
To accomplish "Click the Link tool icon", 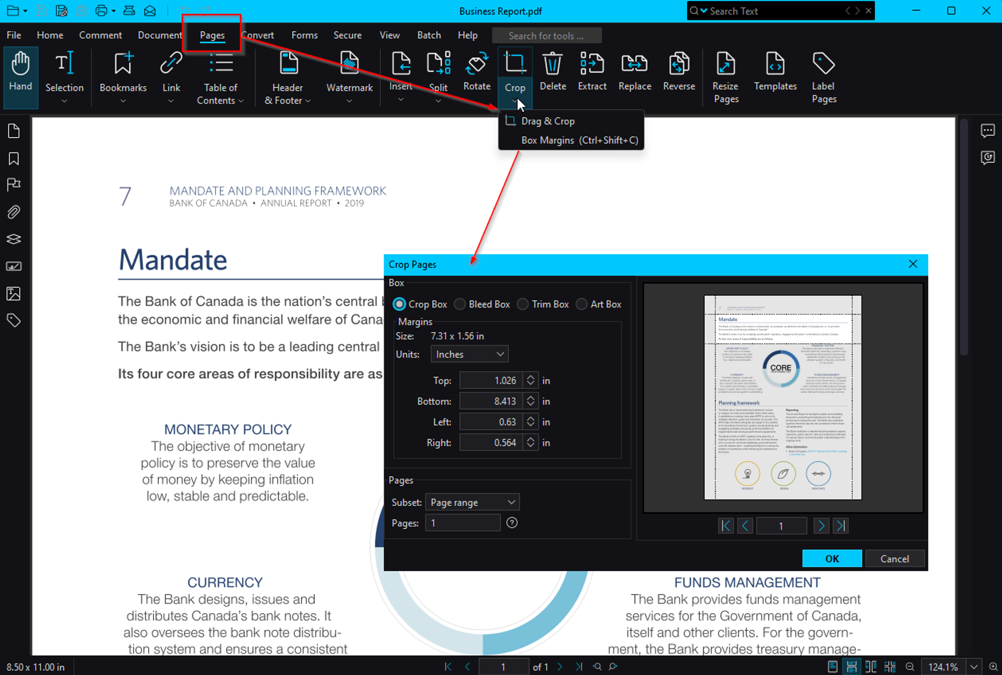I will tap(171, 64).
